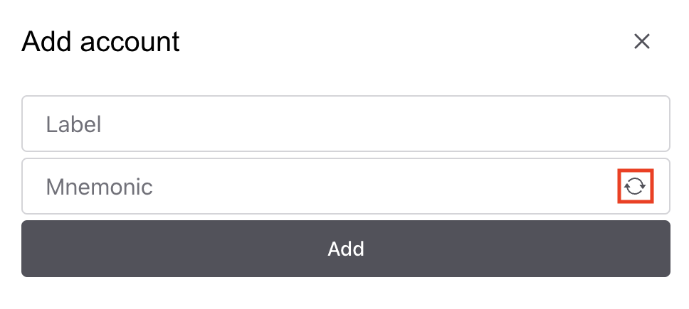Close the Add account dialog
This screenshot has height=309, width=689.
642,42
